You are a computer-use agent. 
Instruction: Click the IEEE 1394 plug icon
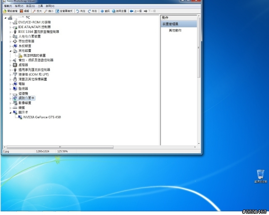15,32
